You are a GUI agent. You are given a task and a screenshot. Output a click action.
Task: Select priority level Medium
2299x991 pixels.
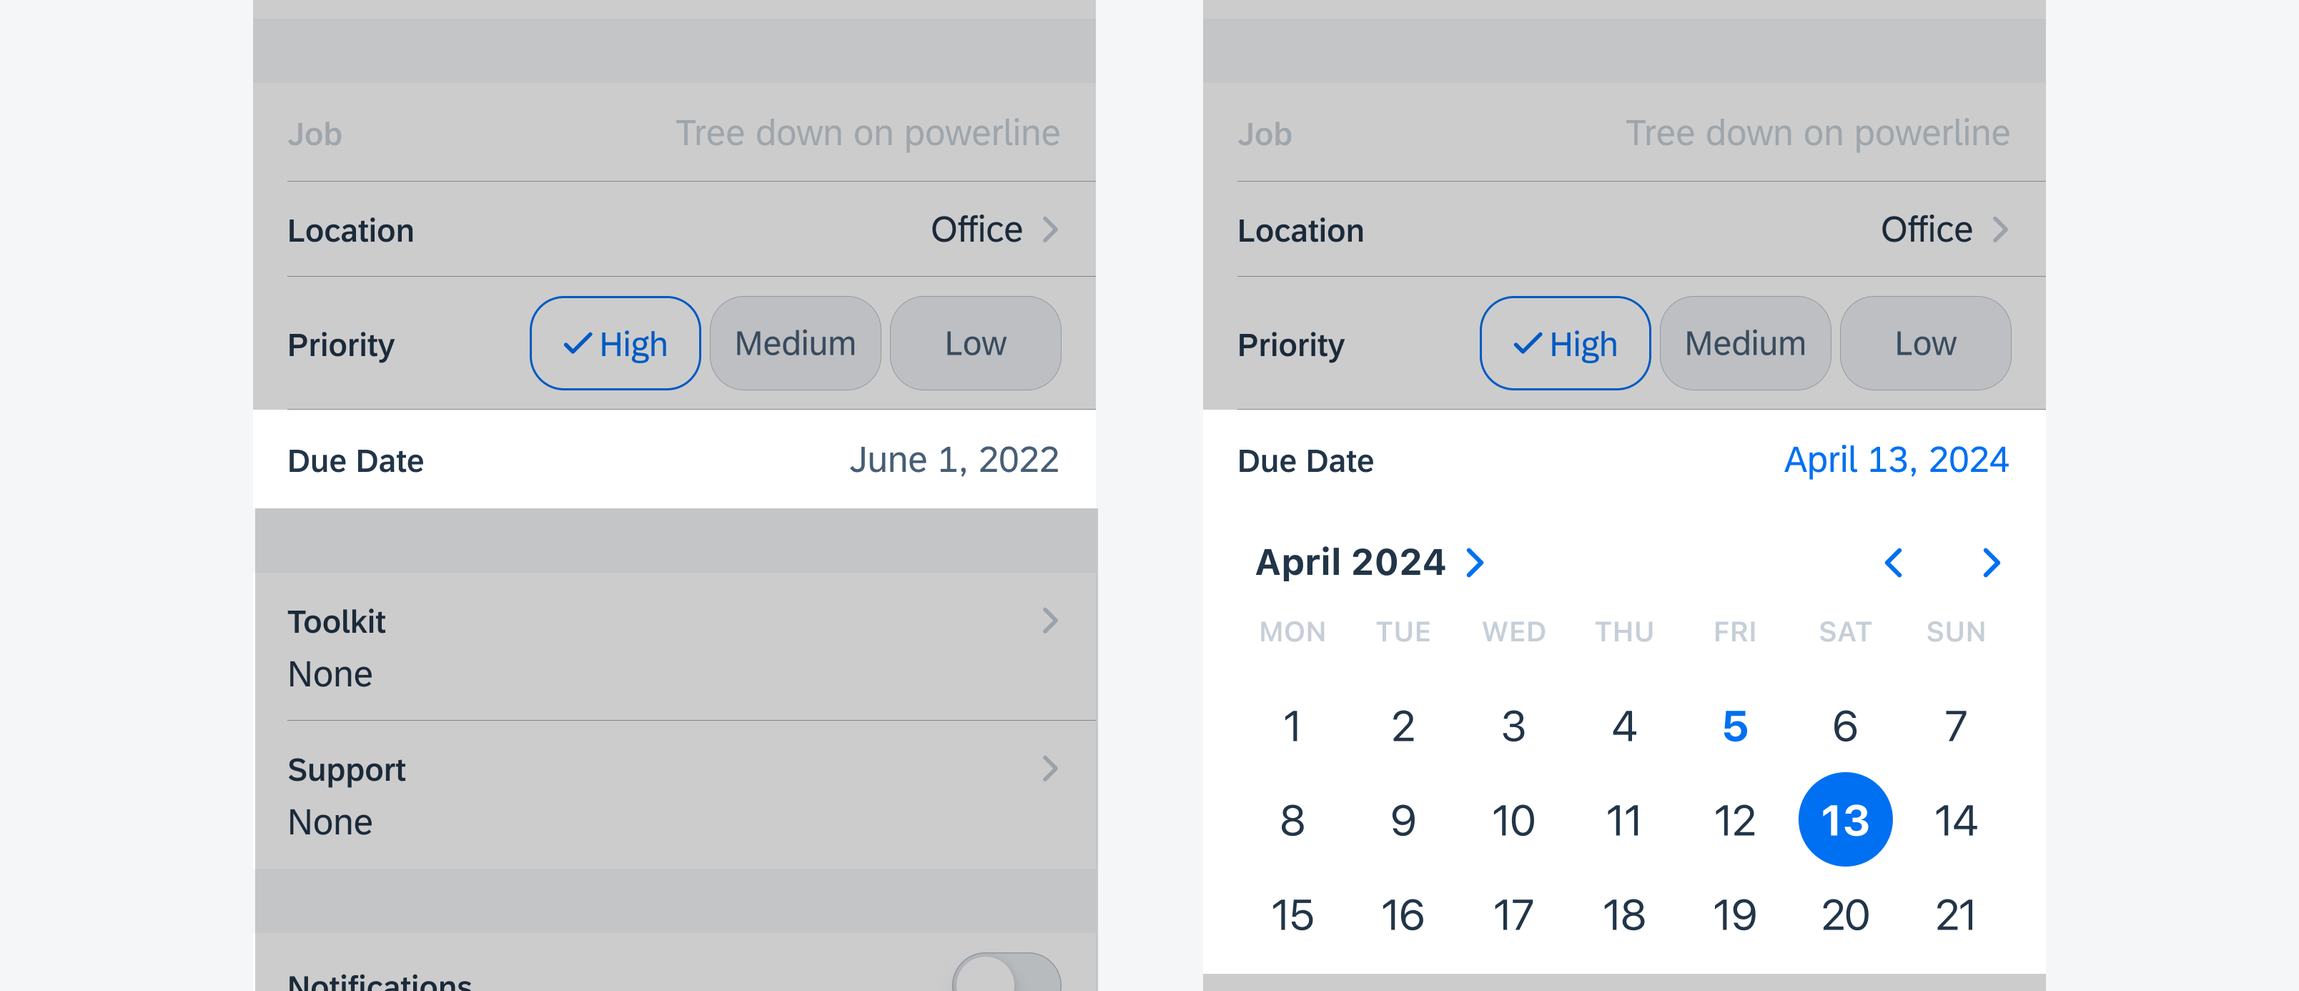[795, 343]
